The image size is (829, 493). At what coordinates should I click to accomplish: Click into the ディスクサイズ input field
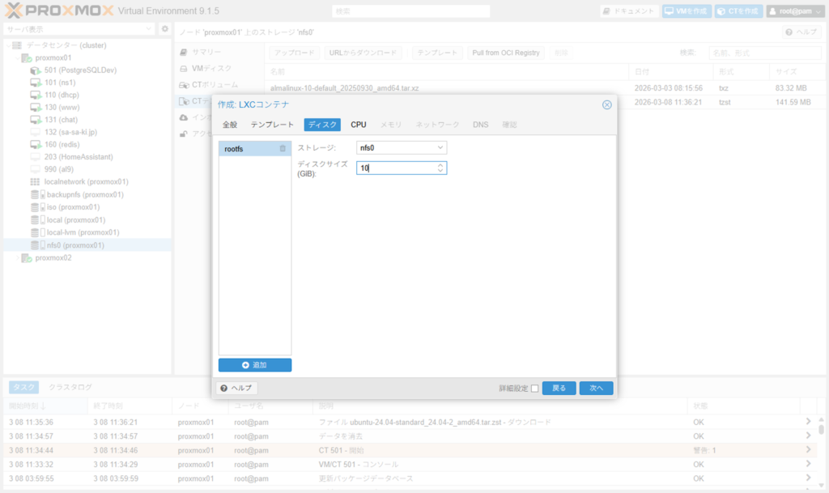(397, 168)
